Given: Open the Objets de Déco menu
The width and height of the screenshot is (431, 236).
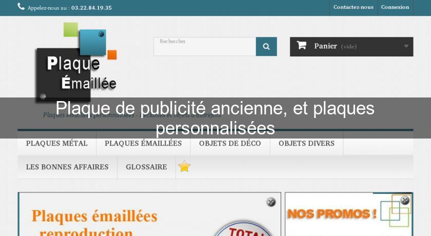Looking at the screenshot, I should click(230, 143).
